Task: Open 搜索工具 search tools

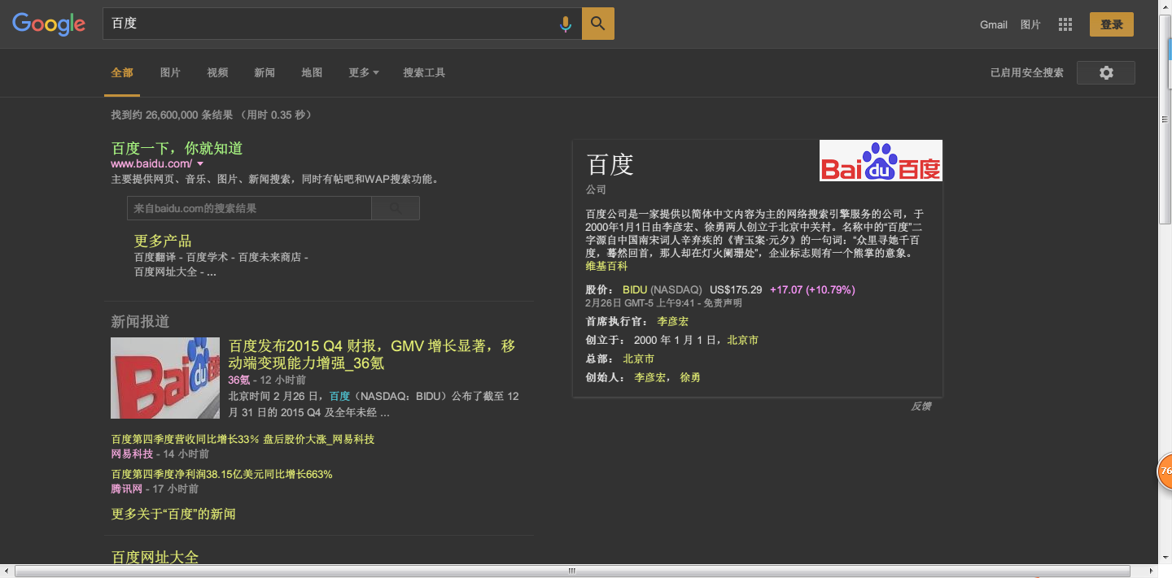Action: pos(424,72)
